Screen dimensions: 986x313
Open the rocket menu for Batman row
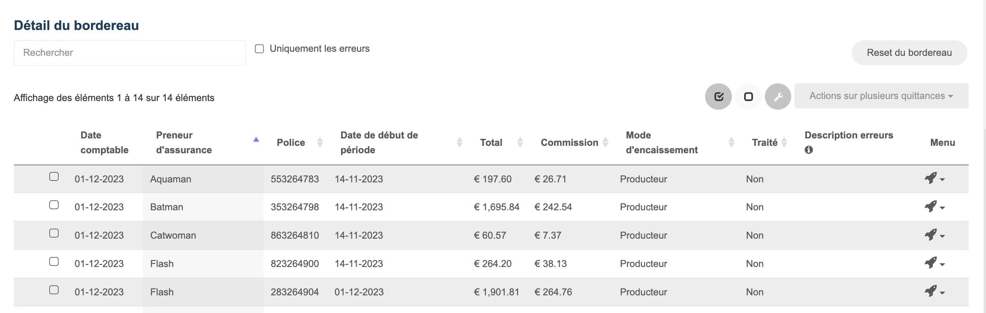934,207
